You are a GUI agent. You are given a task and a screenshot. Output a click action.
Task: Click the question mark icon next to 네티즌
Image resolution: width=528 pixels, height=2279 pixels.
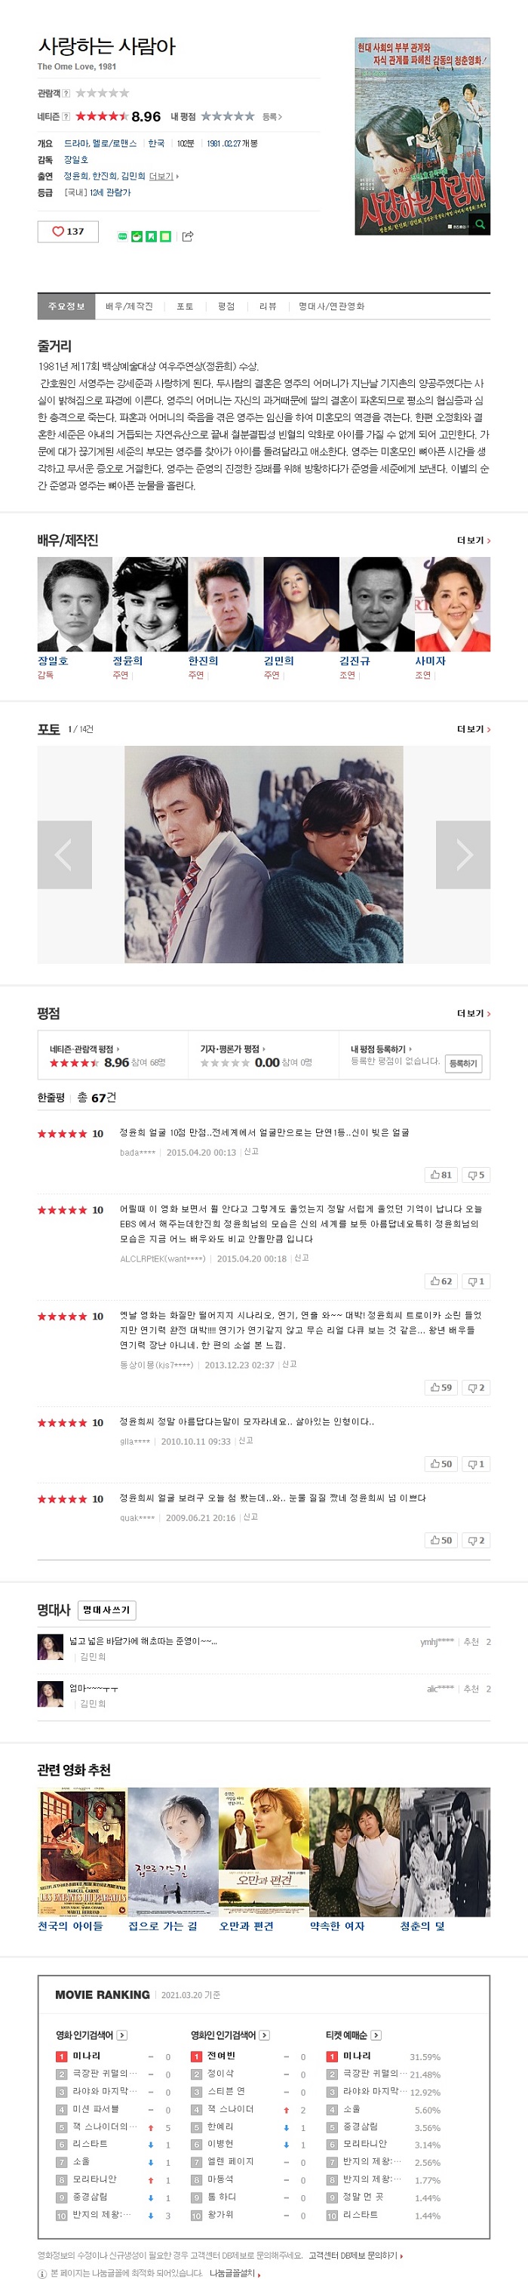click(x=66, y=117)
